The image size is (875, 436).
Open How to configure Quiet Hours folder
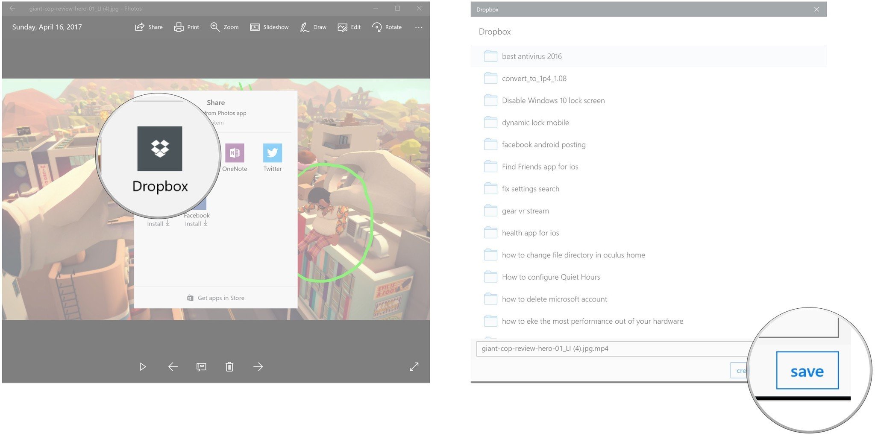point(649,277)
